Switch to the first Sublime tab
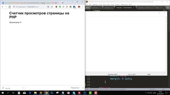The height and width of the screenshot is (95, 170). click(95, 8)
